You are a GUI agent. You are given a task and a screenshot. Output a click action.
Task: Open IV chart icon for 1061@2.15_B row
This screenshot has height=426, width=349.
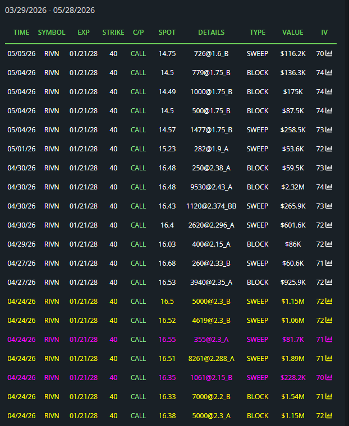[329, 377]
